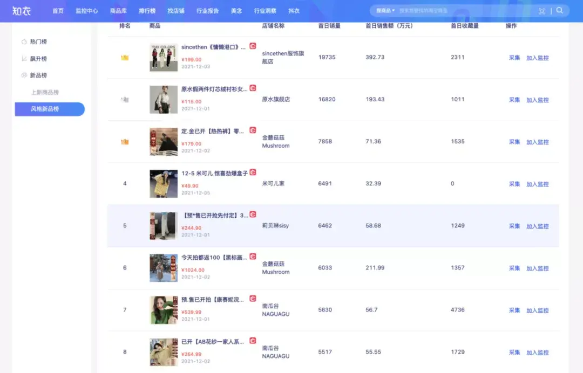The image size is (583, 373).
Task: Click the sincethen服饰旗舰店 store name
Action: (283, 57)
